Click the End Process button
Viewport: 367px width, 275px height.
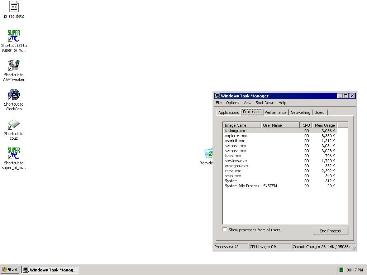[x=330, y=231]
